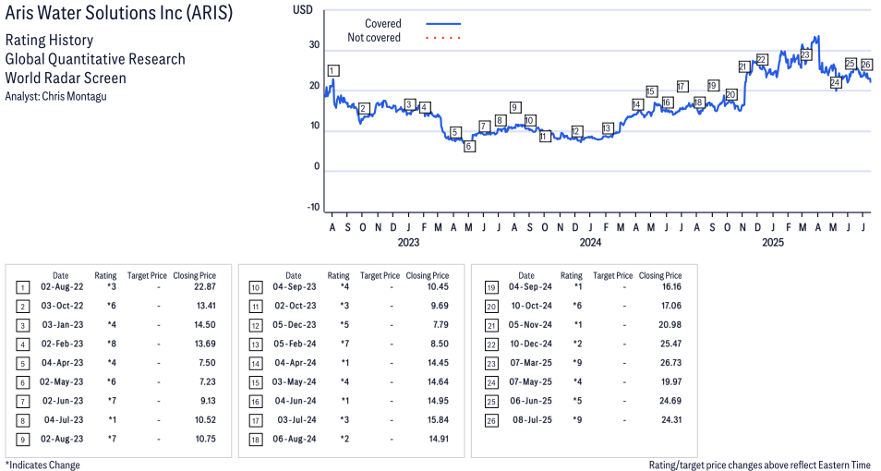This screenshot has width=881, height=471.
Task: Click the 2025 year label on the axis
Action: coord(773,242)
